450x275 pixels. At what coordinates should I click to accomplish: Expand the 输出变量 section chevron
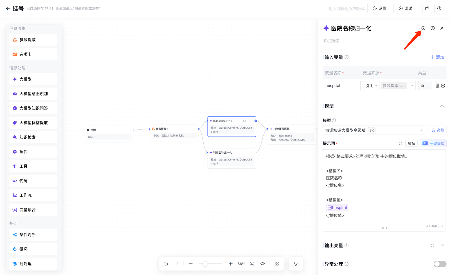(x=442, y=245)
